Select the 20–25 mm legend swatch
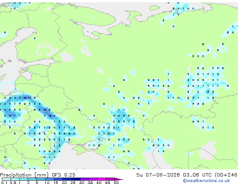 [67, 179]
